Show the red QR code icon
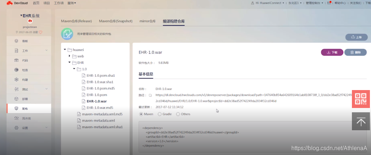 coord(361,99)
